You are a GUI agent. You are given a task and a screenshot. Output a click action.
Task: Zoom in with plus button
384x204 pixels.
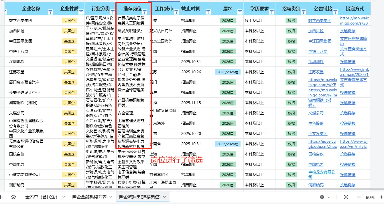381,197
